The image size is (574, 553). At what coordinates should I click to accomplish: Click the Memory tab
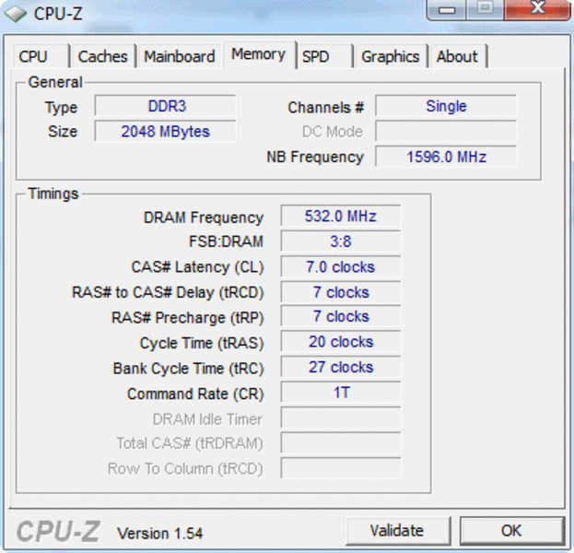(259, 54)
